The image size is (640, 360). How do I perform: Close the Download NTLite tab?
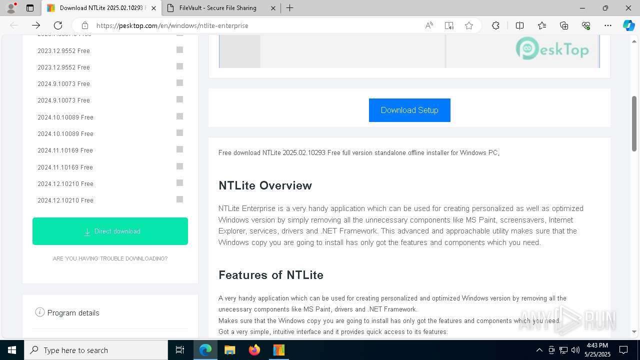pos(153,8)
